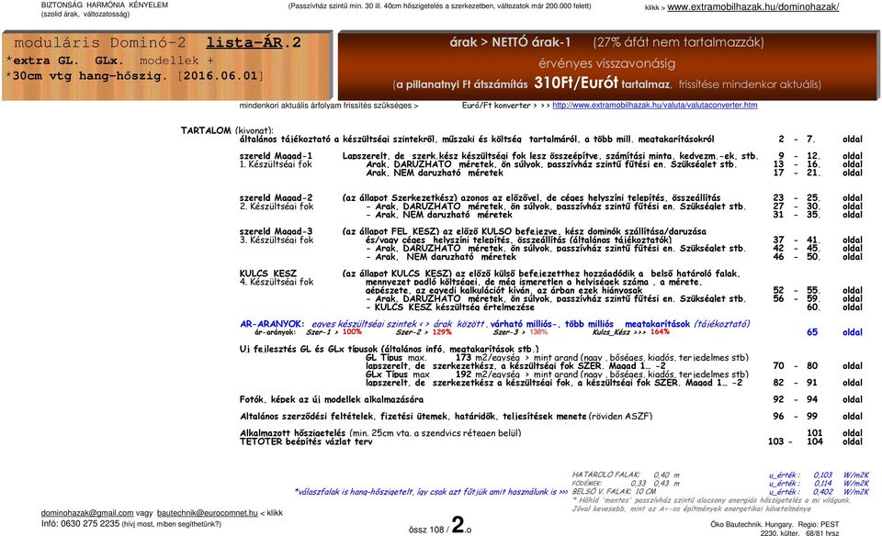Image resolution: width=882 pixels, height=536 pixels.
Task: Click the "Euró/Ft konverter" label
Action: pos(496,105)
